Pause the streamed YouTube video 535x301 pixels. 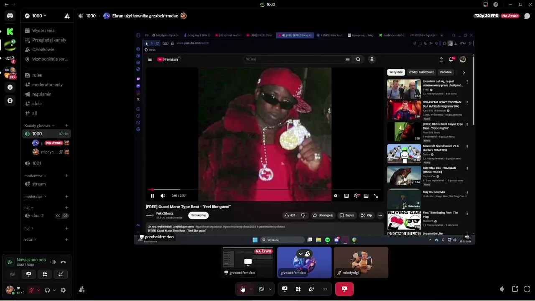[152, 196]
